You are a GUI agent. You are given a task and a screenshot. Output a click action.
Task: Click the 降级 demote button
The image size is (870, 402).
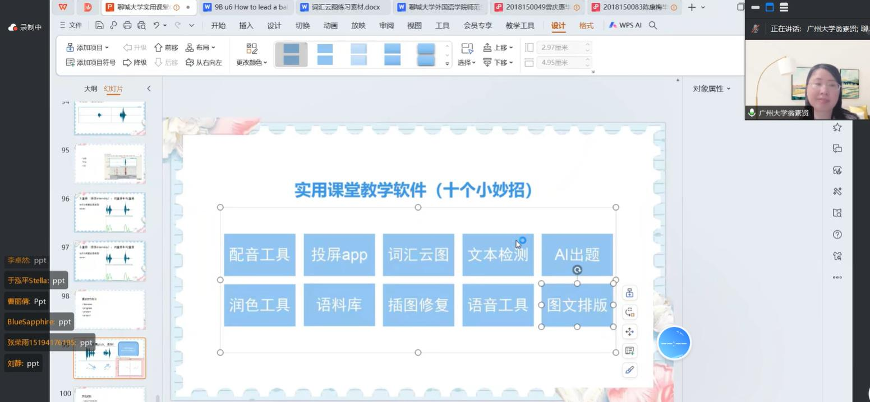coord(135,62)
